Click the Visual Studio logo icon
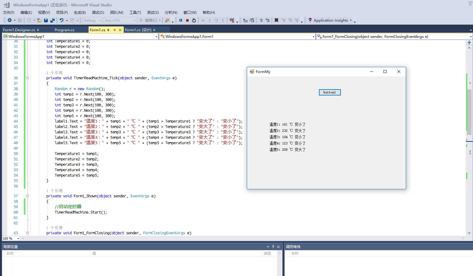The width and height of the screenshot is (473, 276). tap(7, 5)
